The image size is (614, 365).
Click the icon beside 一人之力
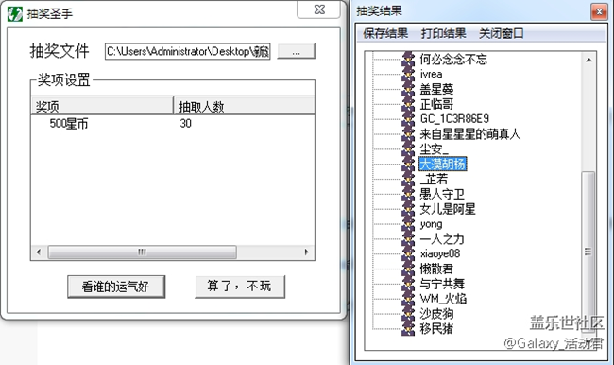pos(408,238)
